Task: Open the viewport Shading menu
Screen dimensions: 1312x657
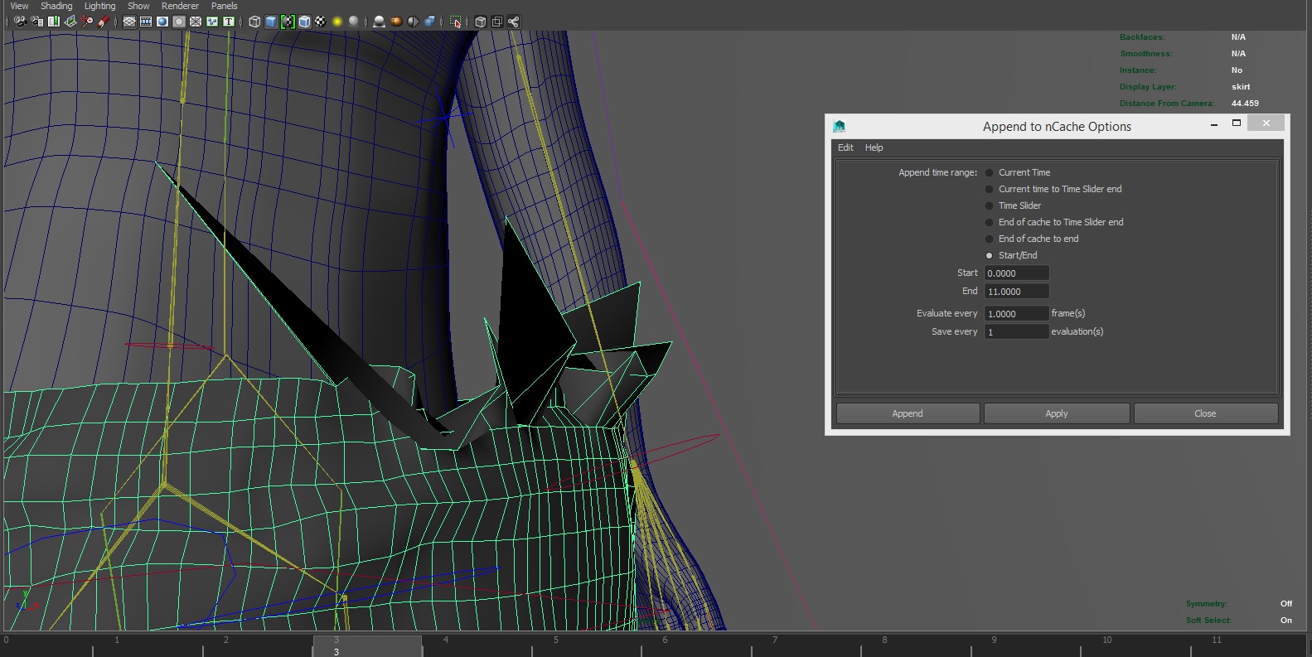Action: pyautogui.click(x=56, y=6)
